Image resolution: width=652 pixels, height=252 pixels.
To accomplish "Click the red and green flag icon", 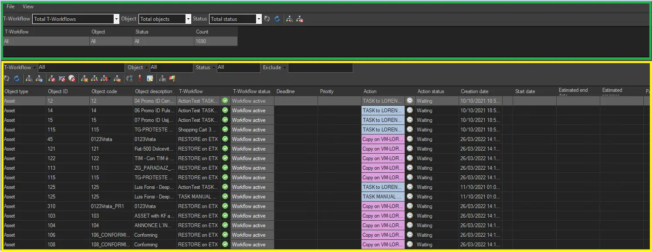I will pos(172,79).
